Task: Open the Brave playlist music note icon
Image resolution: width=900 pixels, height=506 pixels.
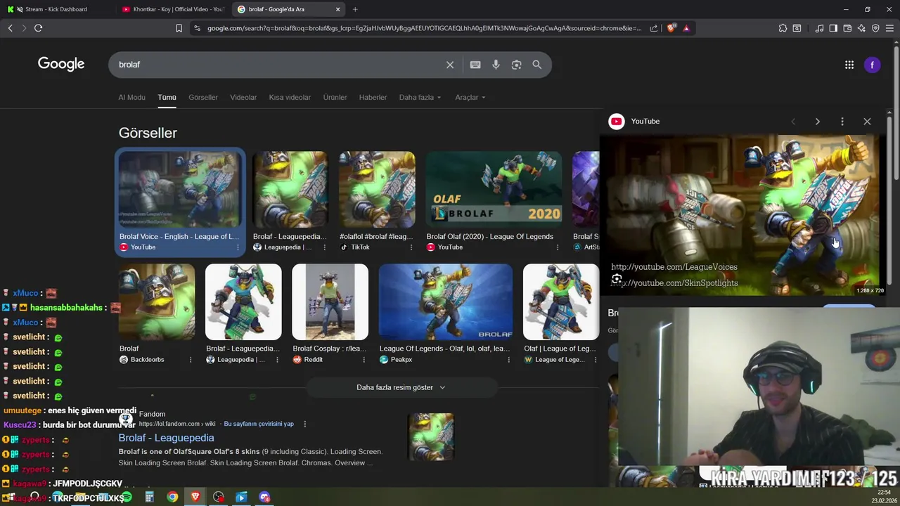Action: (x=819, y=28)
